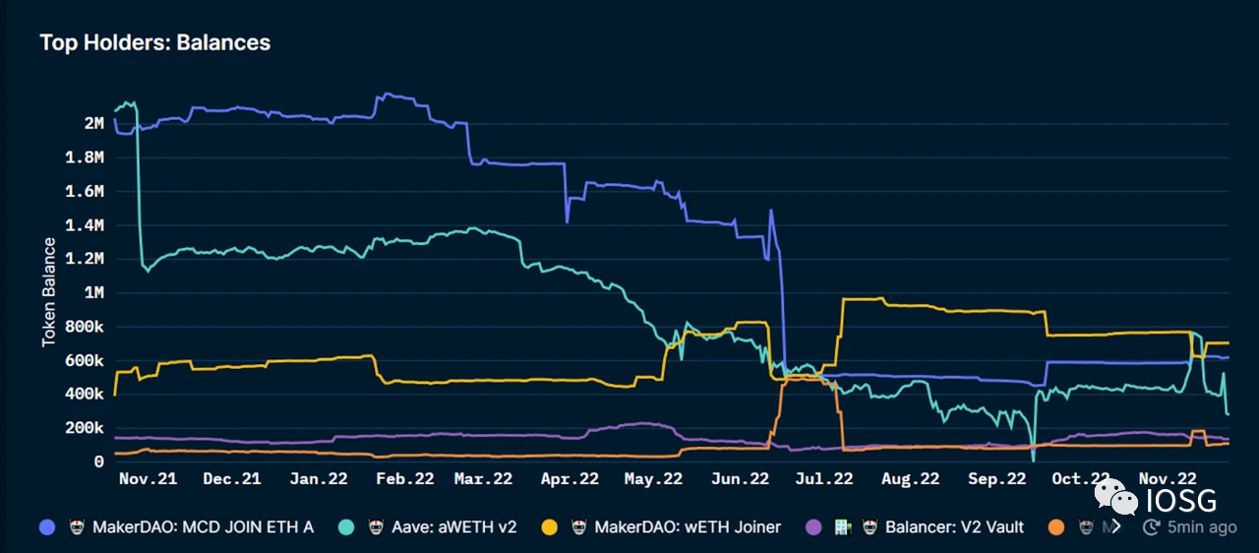Click the refresh clock icon beside 5min ago
This screenshot has width=1259, height=553.
pos(1152,527)
